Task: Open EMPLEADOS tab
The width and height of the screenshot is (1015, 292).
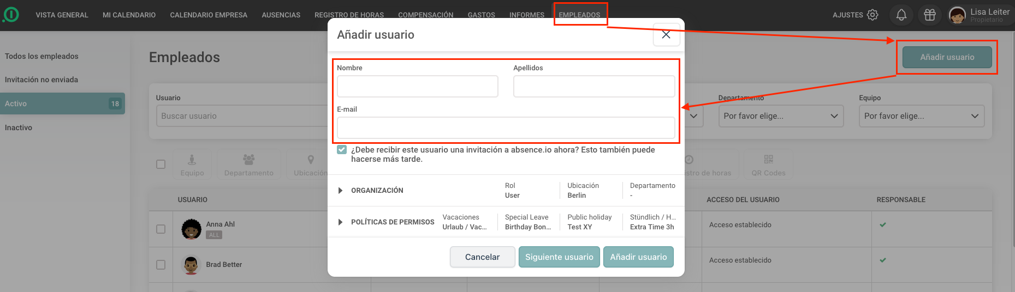Action: (579, 15)
